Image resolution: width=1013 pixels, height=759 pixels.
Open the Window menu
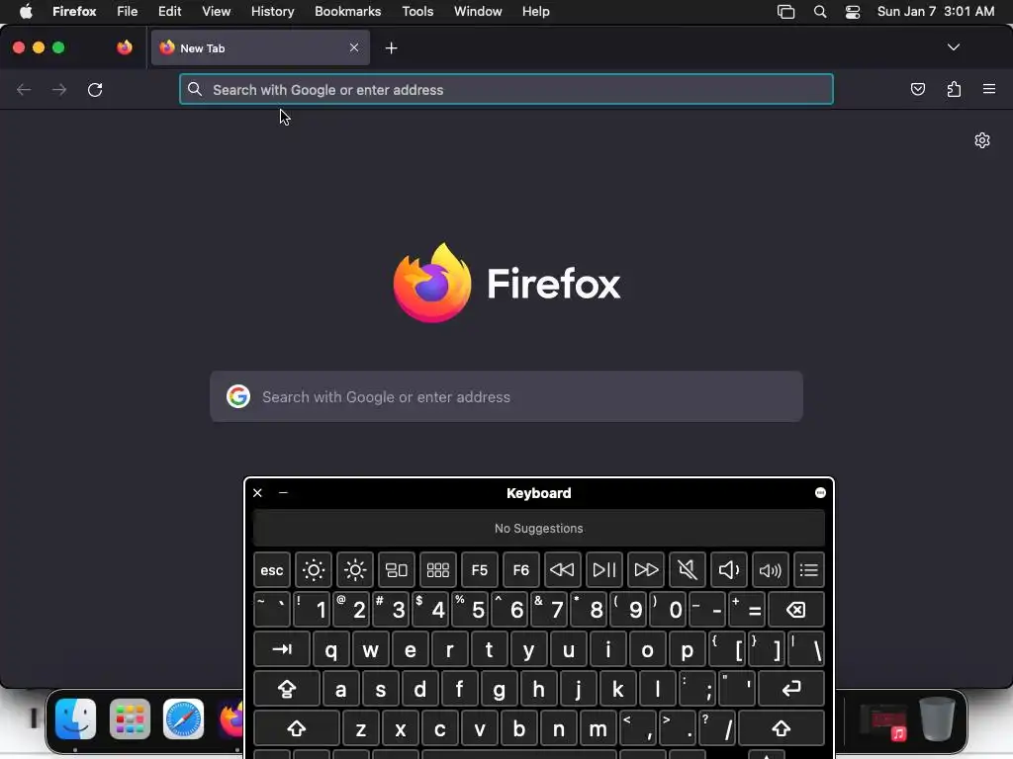(478, 11)
